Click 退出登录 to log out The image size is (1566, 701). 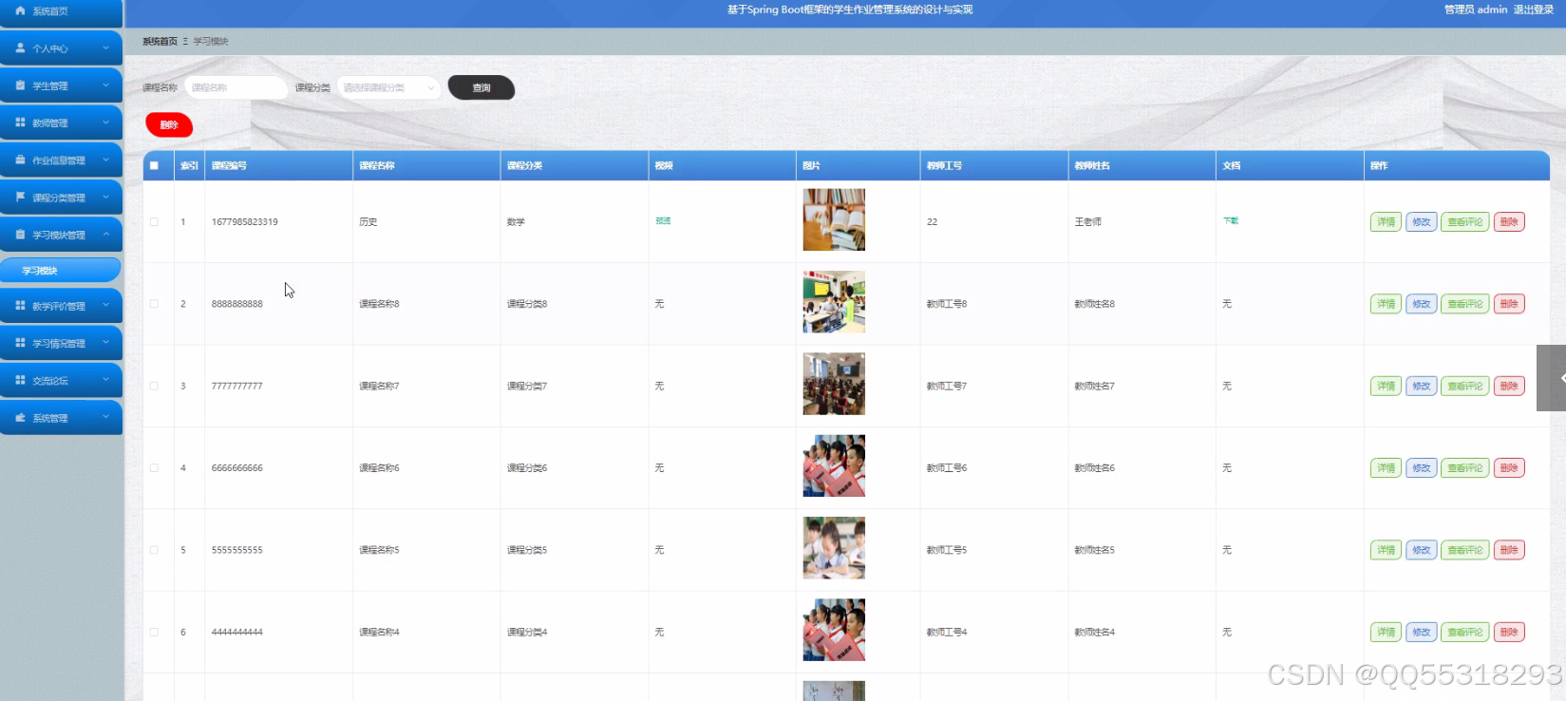pos(1533,9)
